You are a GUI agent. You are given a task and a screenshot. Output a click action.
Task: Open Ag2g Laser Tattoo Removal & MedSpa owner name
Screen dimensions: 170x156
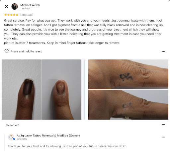48,136
